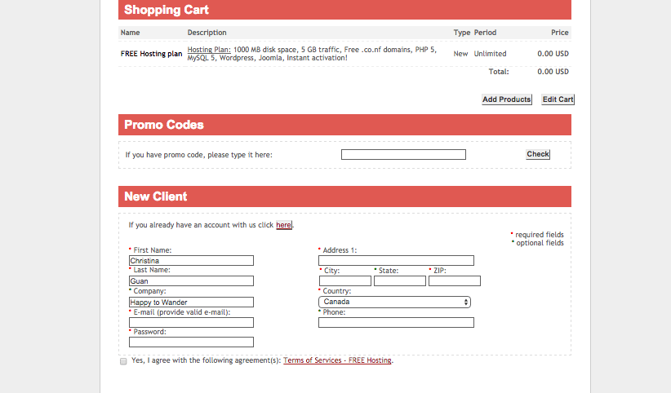Select the 'Shopping Cart' heading
The image size is (671, 393).
(x=167, y=10)
